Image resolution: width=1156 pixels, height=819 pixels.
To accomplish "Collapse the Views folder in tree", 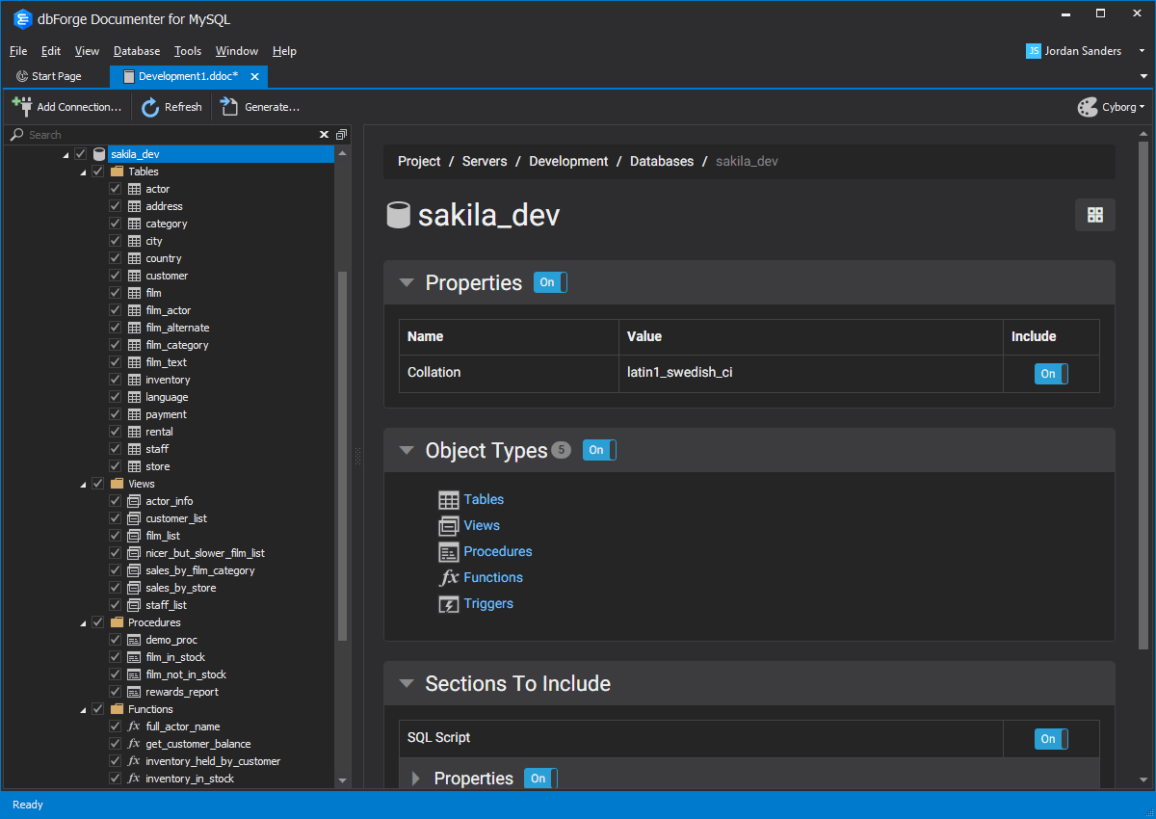I will click(81, 484).
